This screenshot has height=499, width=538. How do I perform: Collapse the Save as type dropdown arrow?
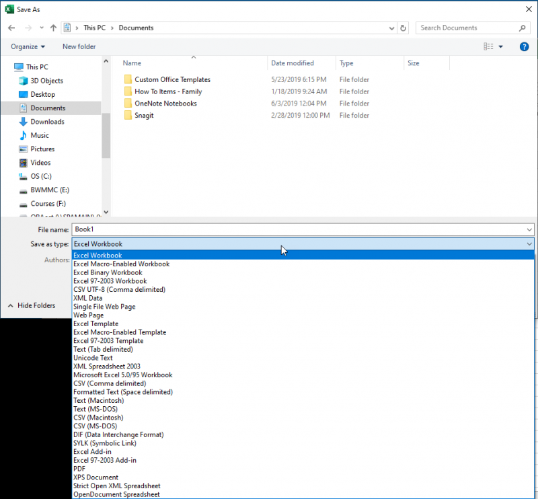pyautogui.click(x=529, y=244)
